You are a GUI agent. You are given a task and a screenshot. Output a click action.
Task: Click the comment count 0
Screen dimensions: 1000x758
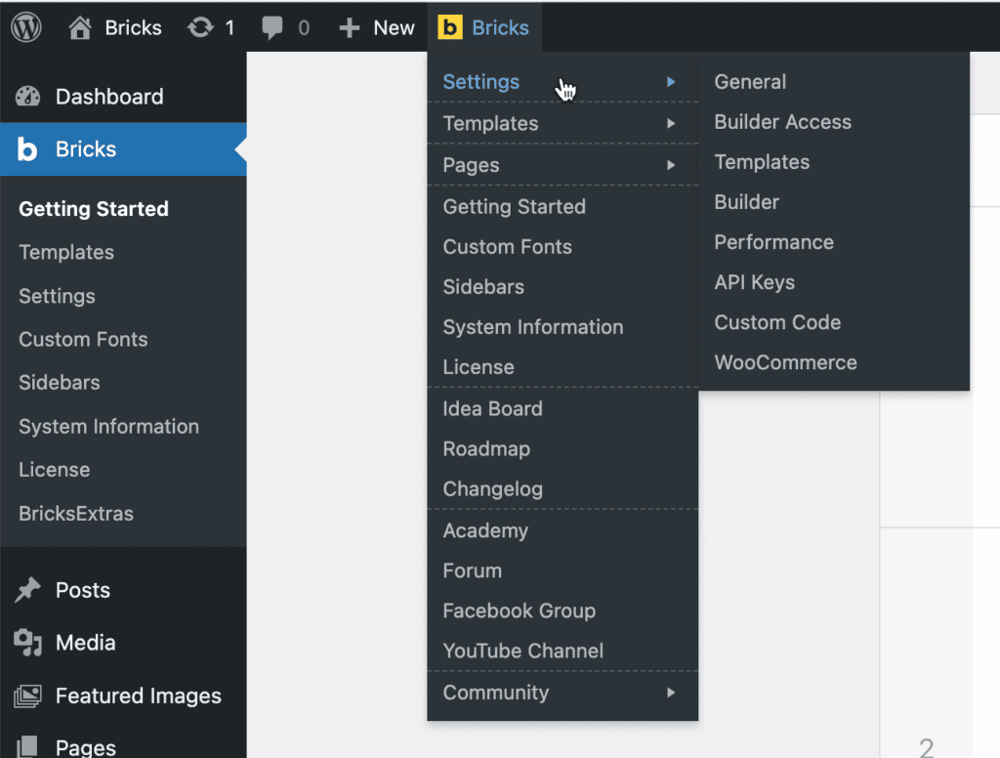304,27
